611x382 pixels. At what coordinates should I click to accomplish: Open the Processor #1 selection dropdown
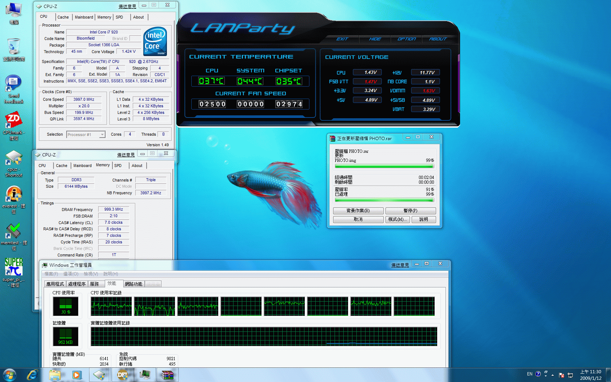(86, 135)
